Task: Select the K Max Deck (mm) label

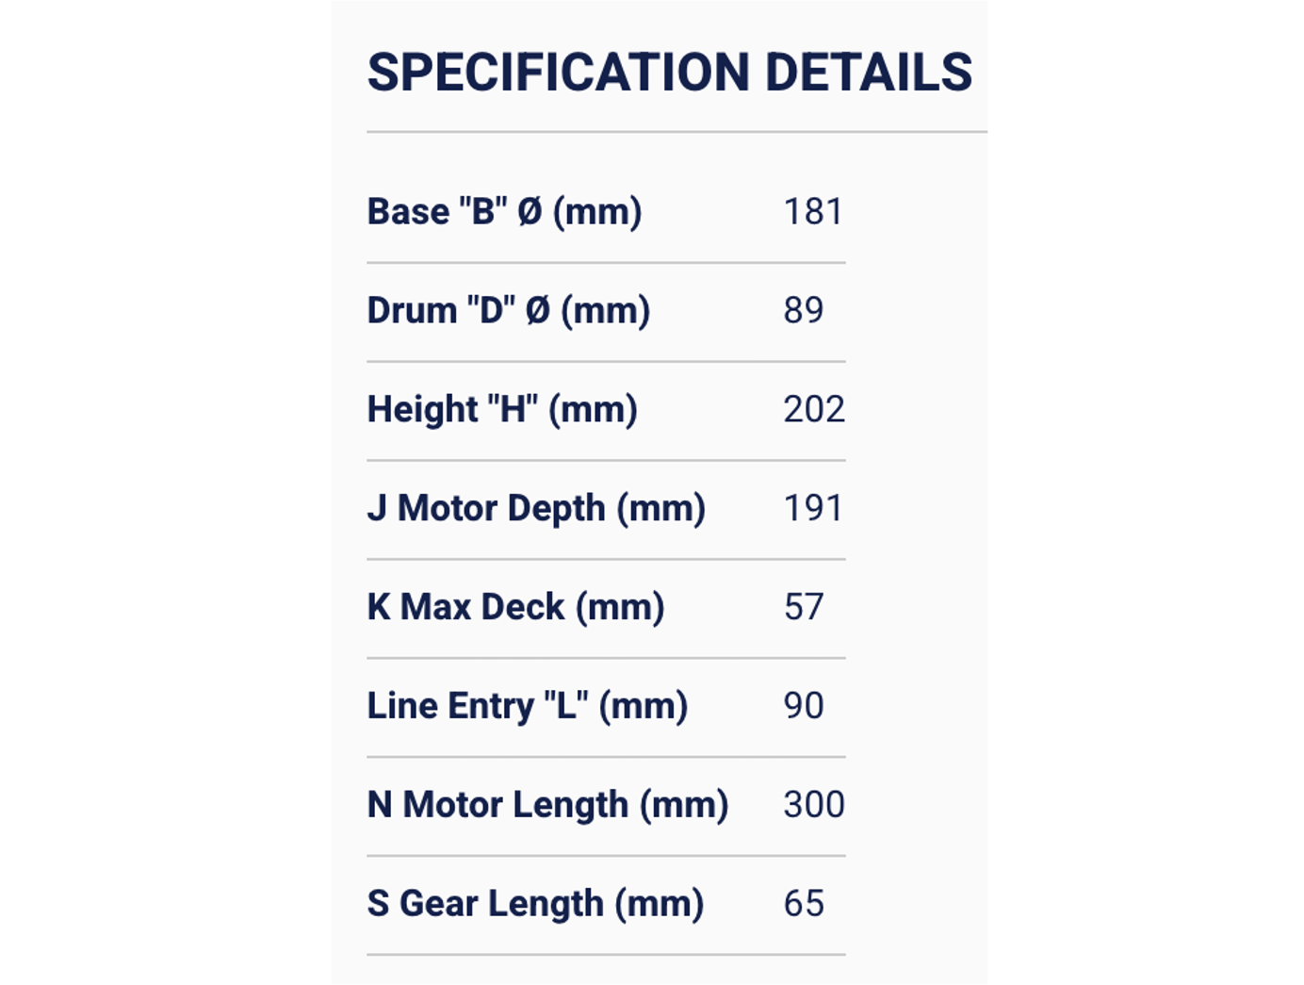Action: point(515,608)
